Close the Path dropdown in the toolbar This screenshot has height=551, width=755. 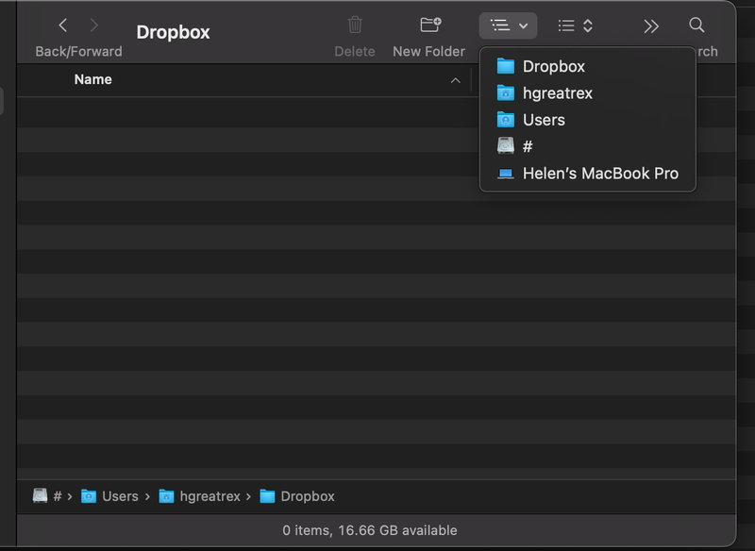click(x=508, y=25)
